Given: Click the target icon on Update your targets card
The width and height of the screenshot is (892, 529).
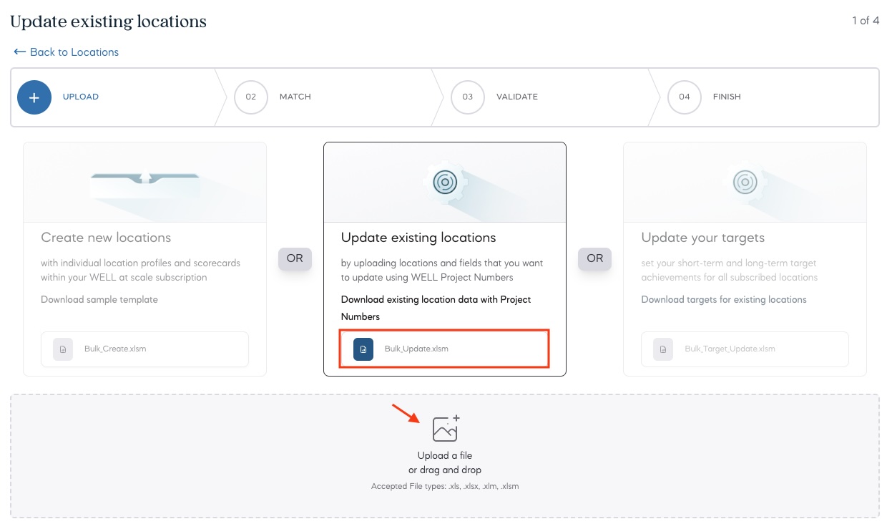Looking at the screenshot, I should click(745, 182).
